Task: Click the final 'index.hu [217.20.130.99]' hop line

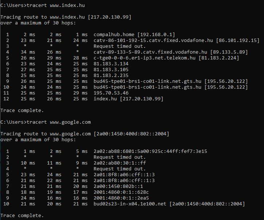Action: coord(128,99)
